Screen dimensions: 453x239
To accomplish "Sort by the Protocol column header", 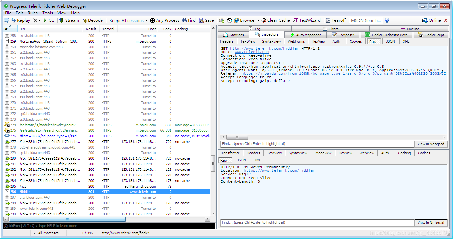I will tap(108, 29).
